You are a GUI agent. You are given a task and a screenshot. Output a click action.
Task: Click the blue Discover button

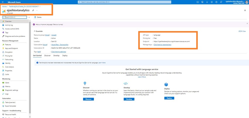[88, 99]
